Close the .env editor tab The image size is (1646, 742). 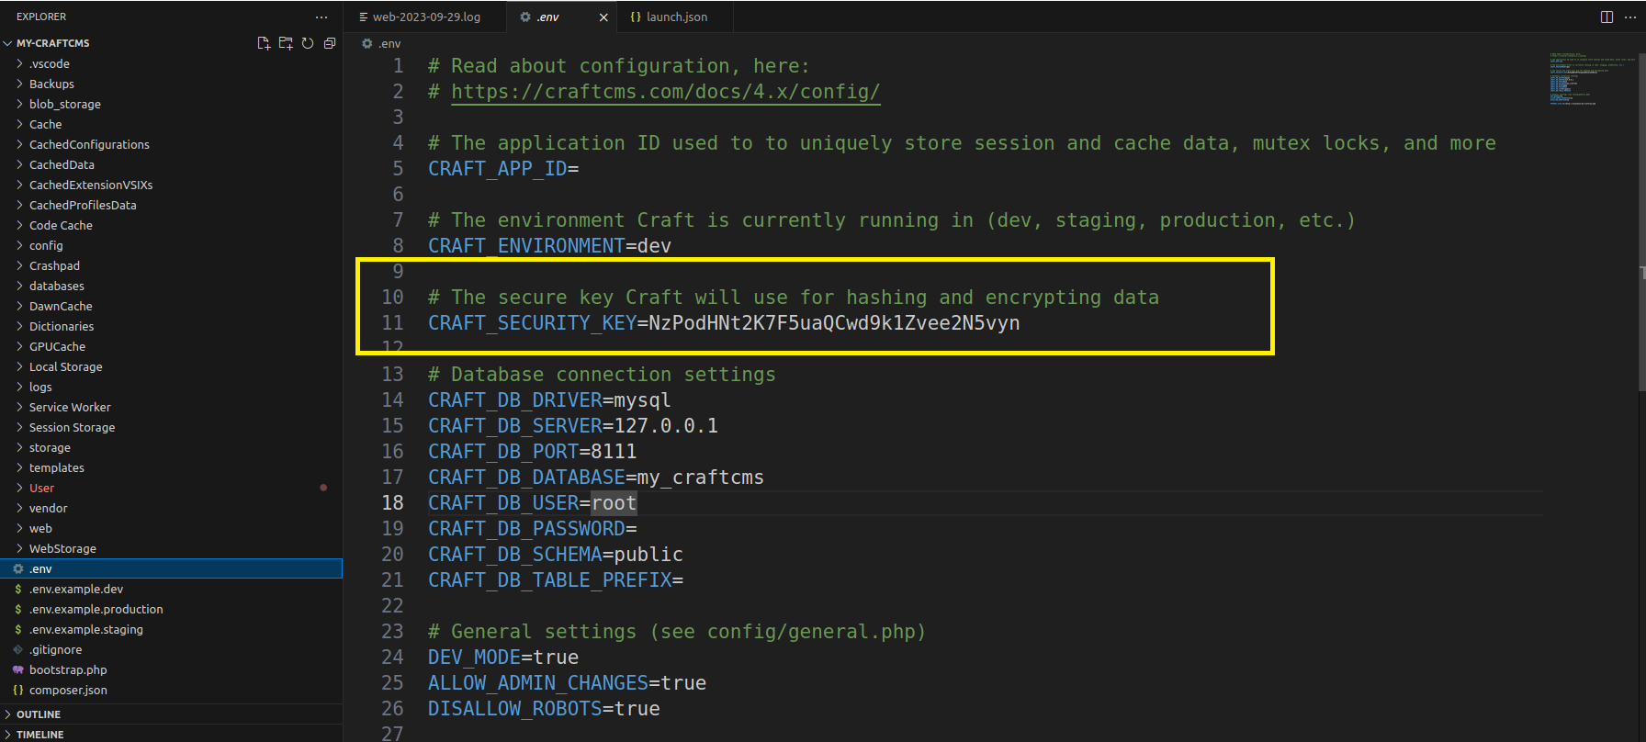[x=603, y=17]
